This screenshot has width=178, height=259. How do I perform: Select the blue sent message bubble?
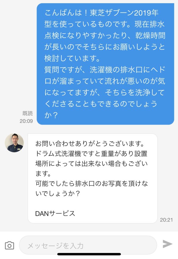tap(105, 64)
